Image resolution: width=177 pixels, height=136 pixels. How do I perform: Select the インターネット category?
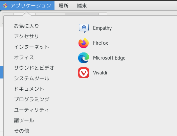click(31, 47)
